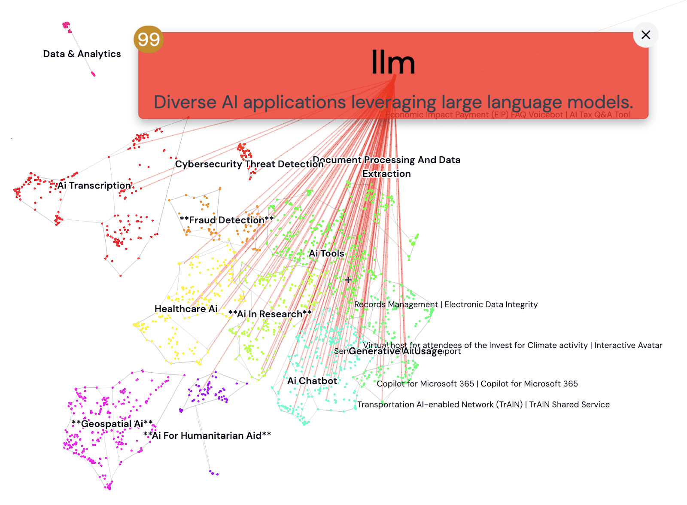Select the Ai In Research label
This screenshot has width=687, height=505.
pos(270,314)
